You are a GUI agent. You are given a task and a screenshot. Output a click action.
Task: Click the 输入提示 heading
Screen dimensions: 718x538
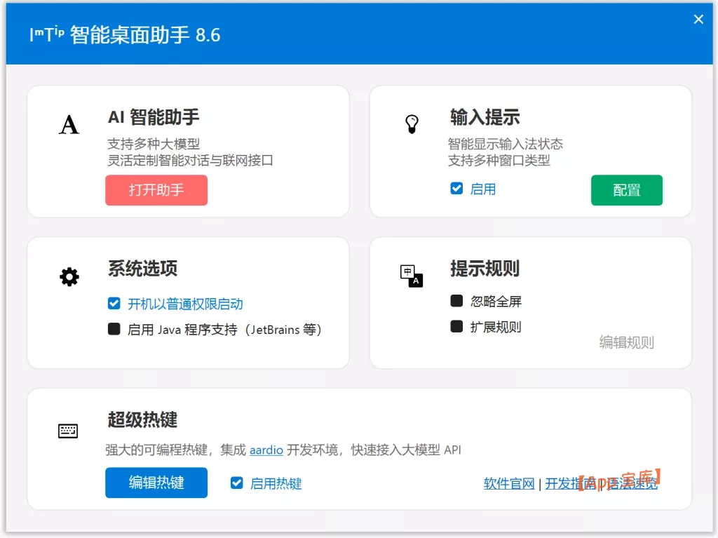click(485, 117)
